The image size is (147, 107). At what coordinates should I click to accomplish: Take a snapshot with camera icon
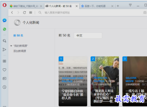[x=145, y=13]
